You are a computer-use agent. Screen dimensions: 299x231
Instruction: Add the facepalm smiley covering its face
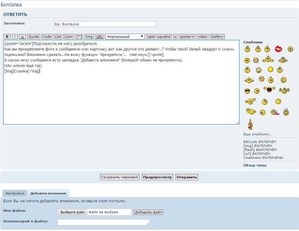click(x=283, y=80)
